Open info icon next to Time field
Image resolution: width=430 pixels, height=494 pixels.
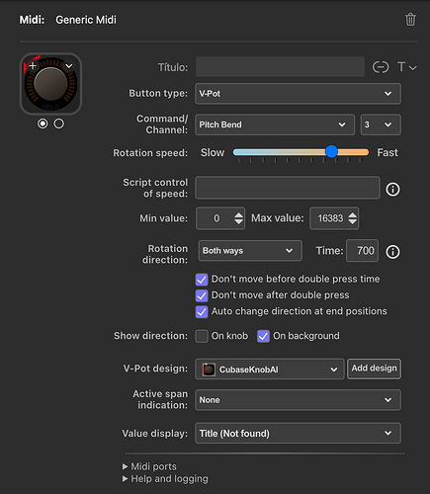392,252
